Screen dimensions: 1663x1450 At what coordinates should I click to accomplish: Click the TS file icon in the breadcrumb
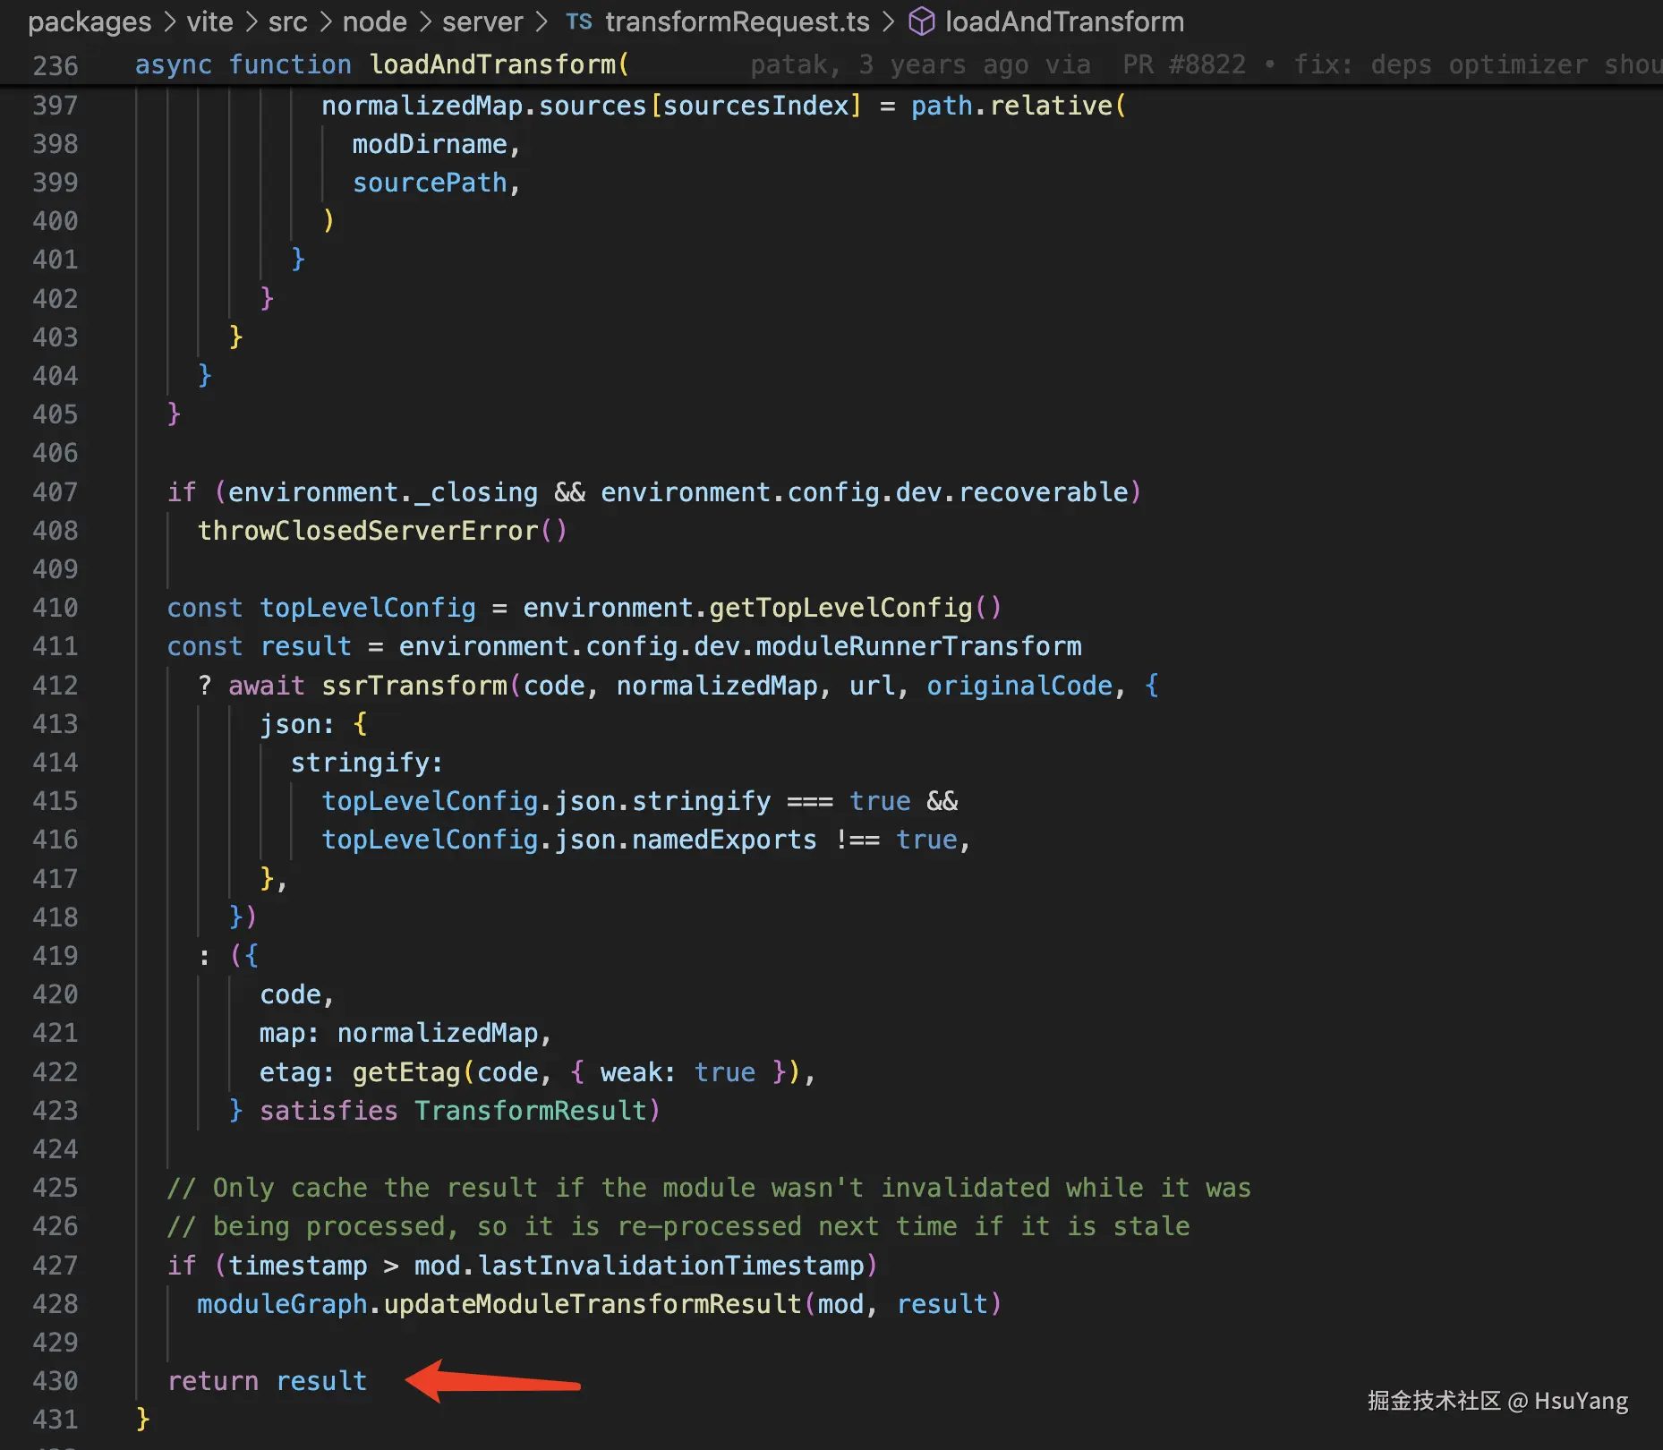pos(578,22)
